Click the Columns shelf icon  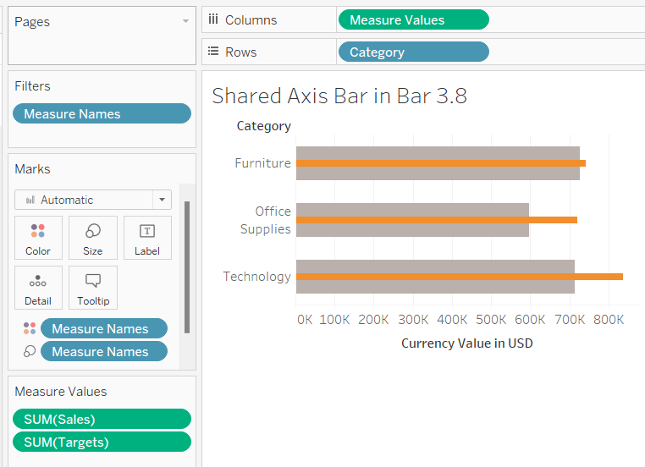213,19
